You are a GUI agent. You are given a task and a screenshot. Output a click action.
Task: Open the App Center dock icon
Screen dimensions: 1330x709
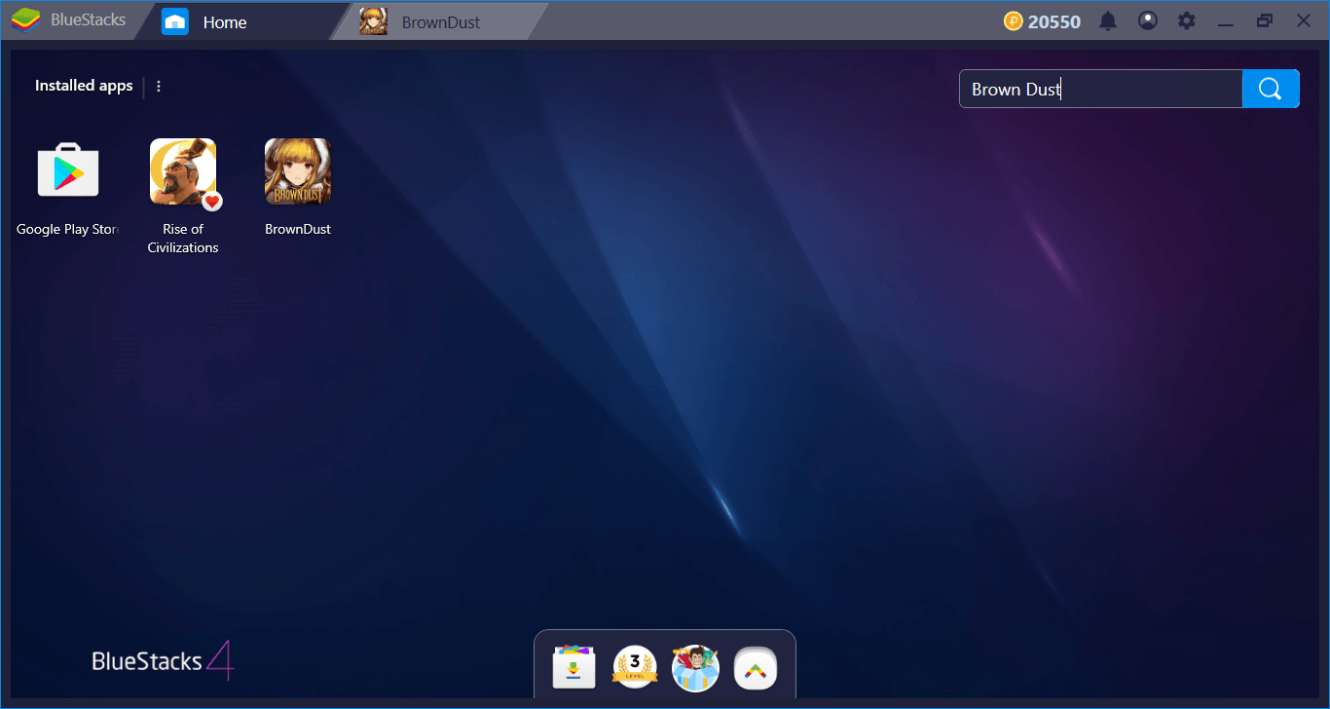[573, 668]
